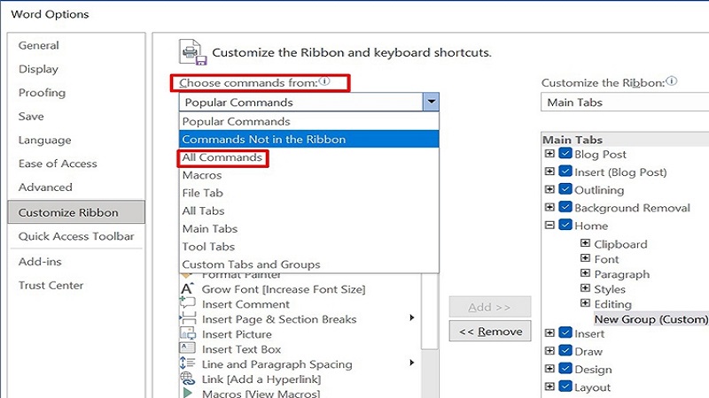Click the Insert Comment icon
This screenshot has height=398, width=709.
click(187, 304)
